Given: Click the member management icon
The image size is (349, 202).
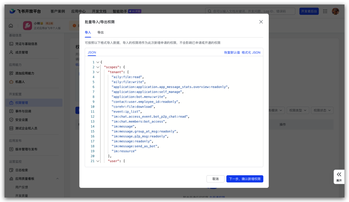Looking at the screenshot, I should (x=11, y=53).
